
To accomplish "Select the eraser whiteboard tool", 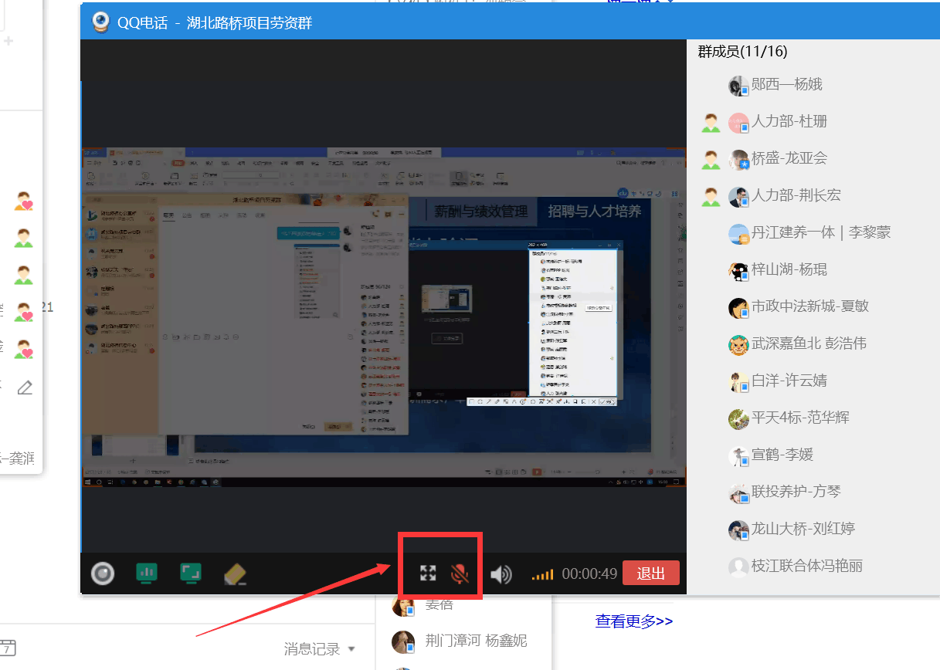I will pyautogui.click(x=234, y=574).
